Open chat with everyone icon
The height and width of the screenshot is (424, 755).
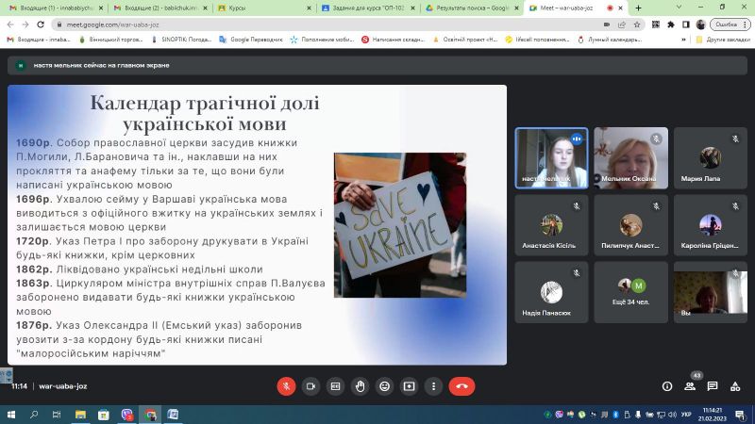[713, 386]
